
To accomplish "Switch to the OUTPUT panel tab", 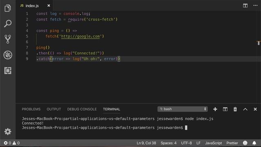I will 54,109.
